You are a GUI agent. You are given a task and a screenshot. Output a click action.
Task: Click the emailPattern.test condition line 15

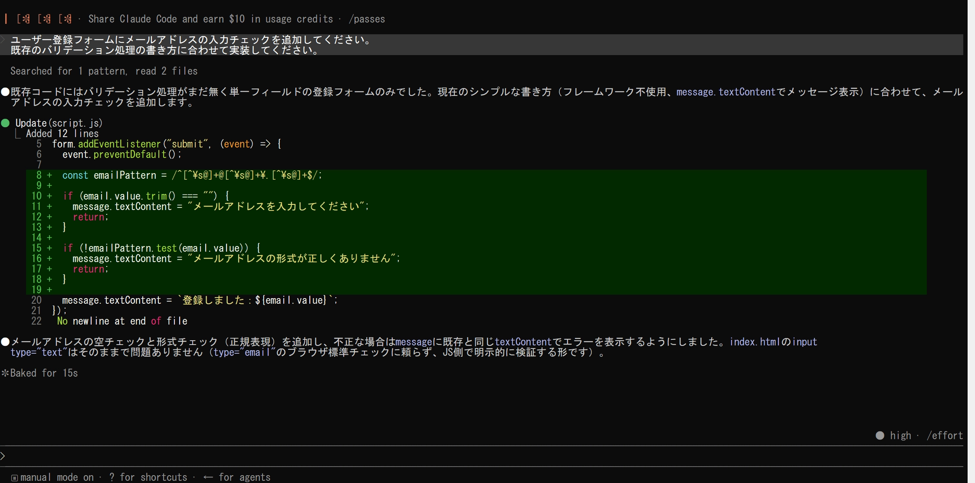(162, 248)
